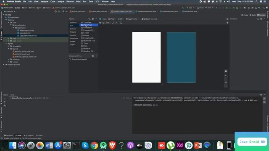Open the Pixel 2 API device selector
Image resolution: width=269 pixels, height=151 pixels.
coord(206,8)
